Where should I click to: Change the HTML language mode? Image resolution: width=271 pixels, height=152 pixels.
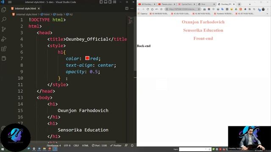pos(85,145)
